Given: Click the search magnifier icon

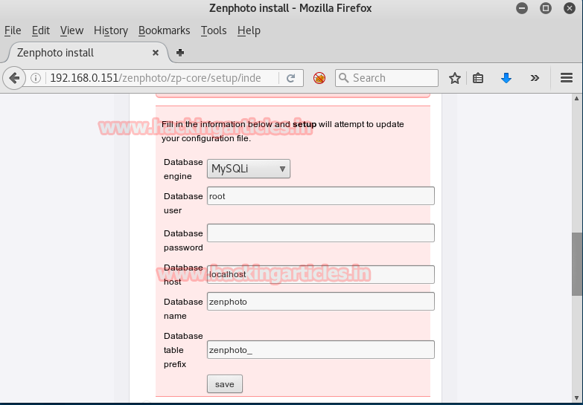Looking at the screenshot, I should 344,78.
